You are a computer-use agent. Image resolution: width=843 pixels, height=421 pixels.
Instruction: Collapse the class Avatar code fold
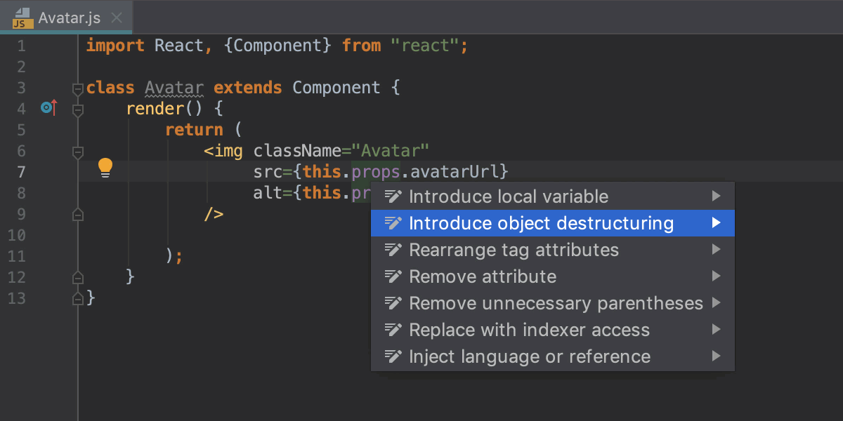pos(77,90)
